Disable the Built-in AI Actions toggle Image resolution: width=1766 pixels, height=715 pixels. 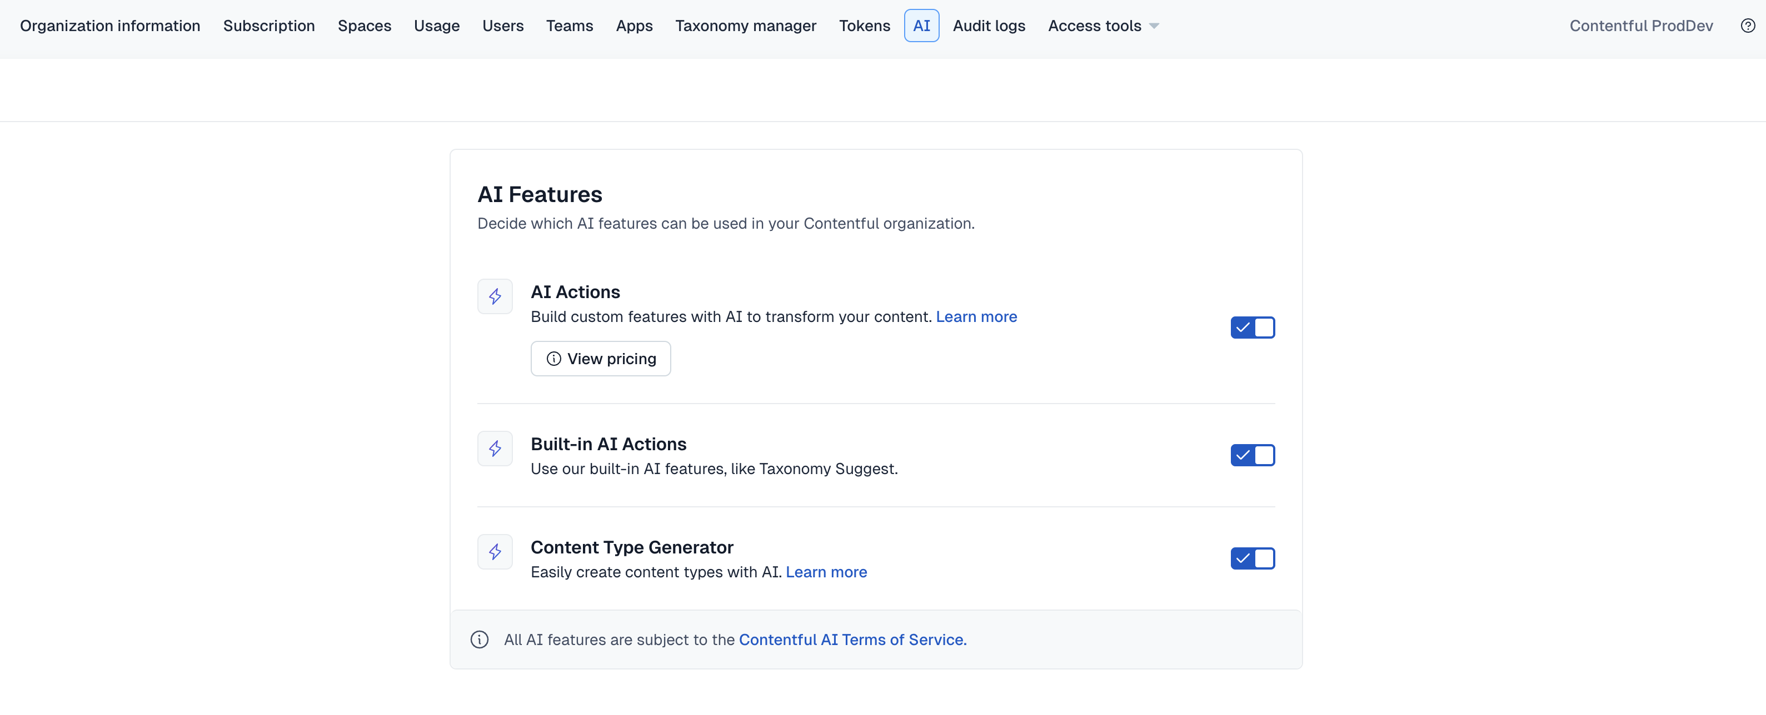tap(1252, 455)
